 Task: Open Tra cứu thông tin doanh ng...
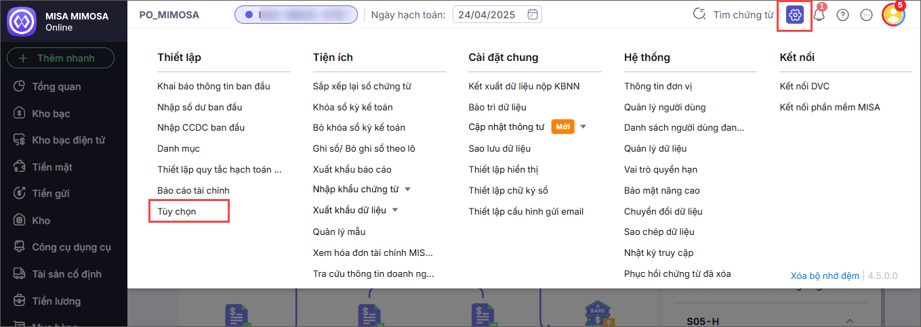click(x=373, y=274)
